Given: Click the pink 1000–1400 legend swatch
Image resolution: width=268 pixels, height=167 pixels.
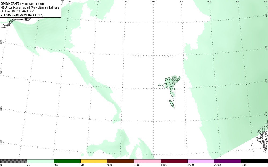Looking at the screenshot, I should pos(147,161).
